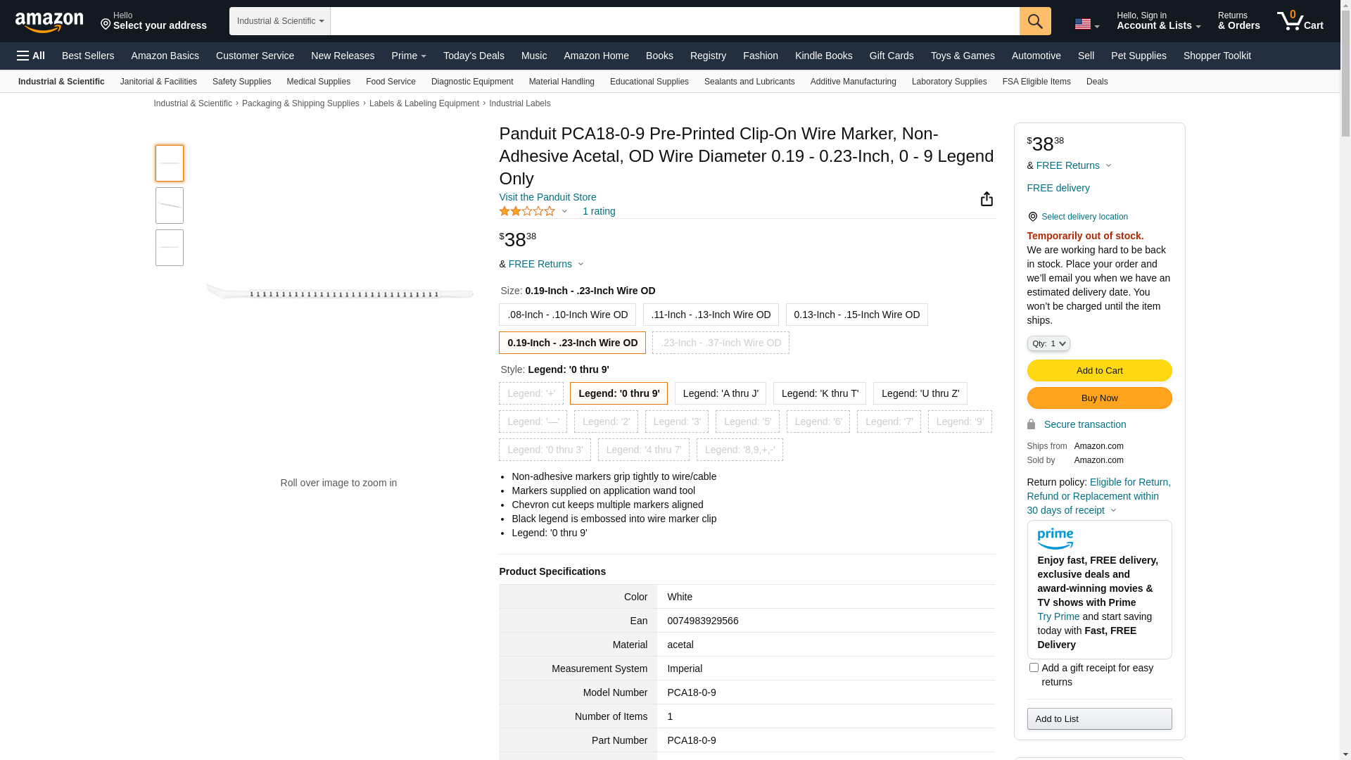Check the gift receipt checkbox
Screen dimensions: 1351x760
(1033, 667)
